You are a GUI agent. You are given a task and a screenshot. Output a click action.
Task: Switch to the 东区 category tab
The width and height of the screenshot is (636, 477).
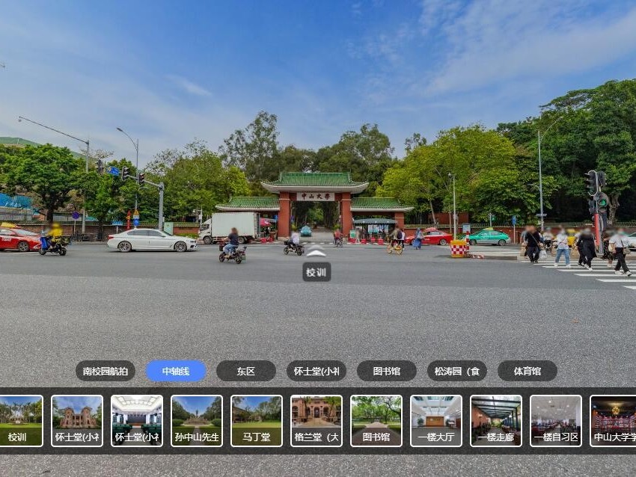click(246, 371)
